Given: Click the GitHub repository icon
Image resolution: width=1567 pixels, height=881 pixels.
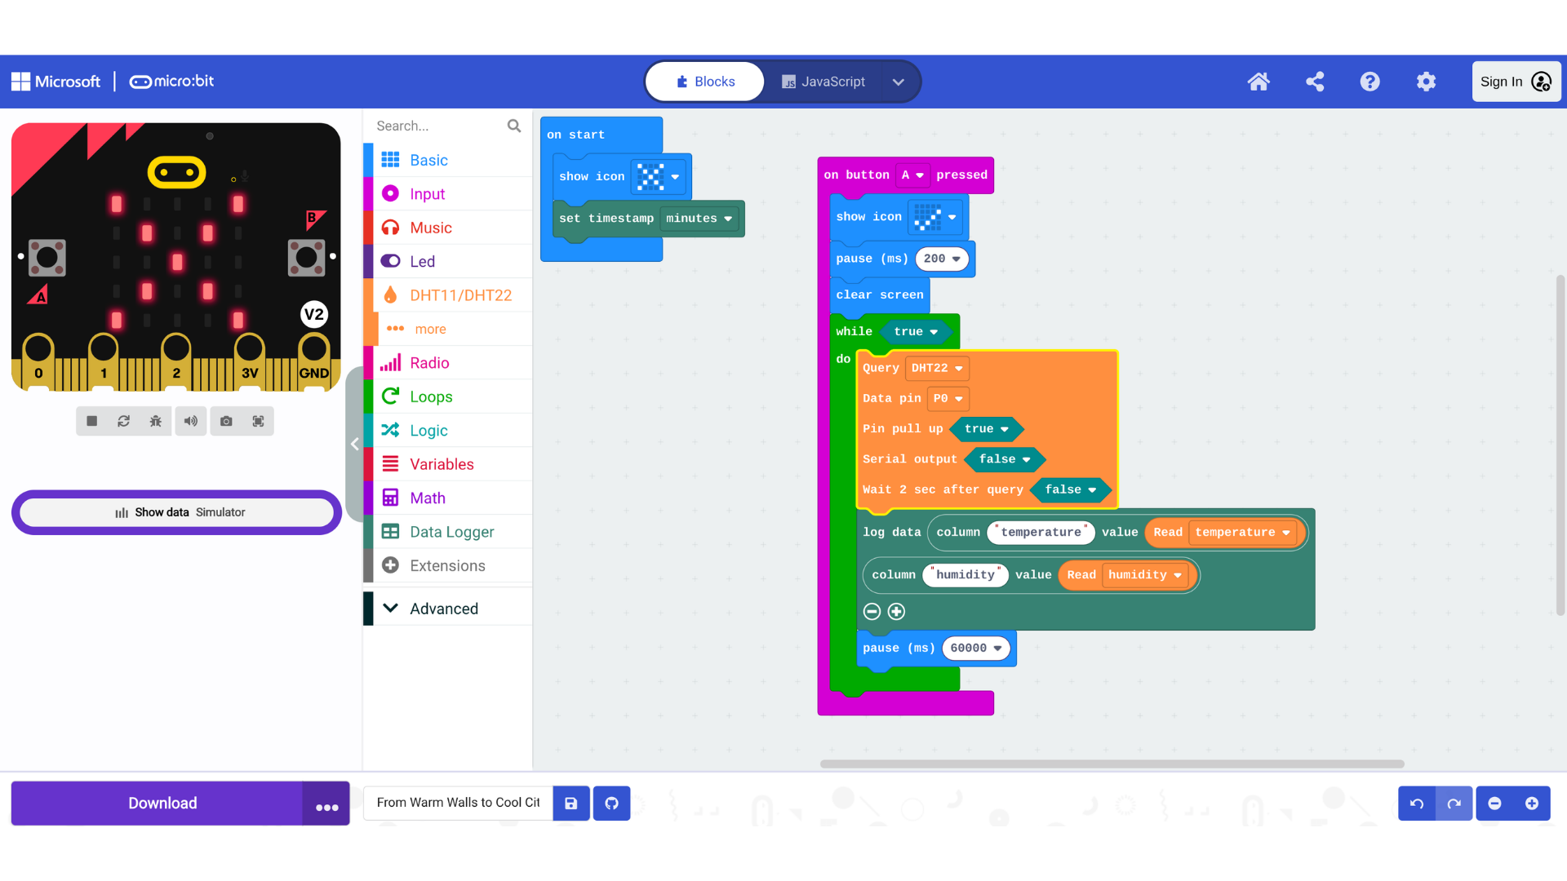Looking at the screenshot, I should [x=611, y=803].
